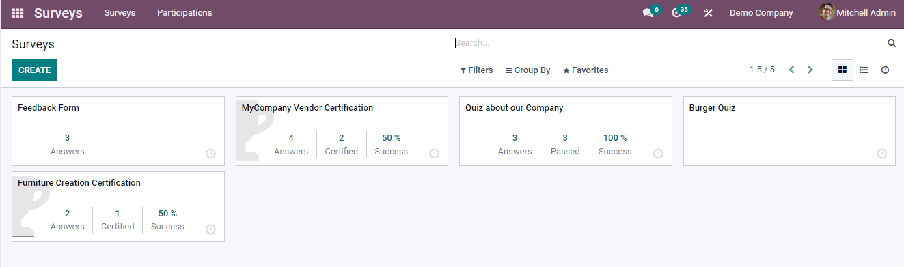Expand the Filters dropdown
The height and width of the screenshot is (267, 904).
coord(476,70)
